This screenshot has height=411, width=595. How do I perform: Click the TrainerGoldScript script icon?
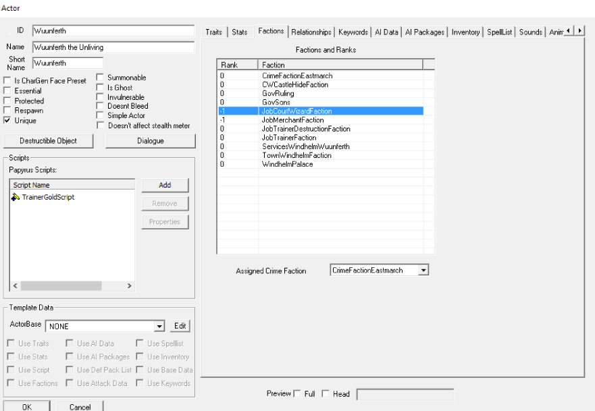[15, 197]
